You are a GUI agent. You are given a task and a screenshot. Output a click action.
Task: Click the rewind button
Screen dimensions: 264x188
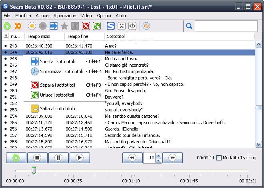click(132, 158)
